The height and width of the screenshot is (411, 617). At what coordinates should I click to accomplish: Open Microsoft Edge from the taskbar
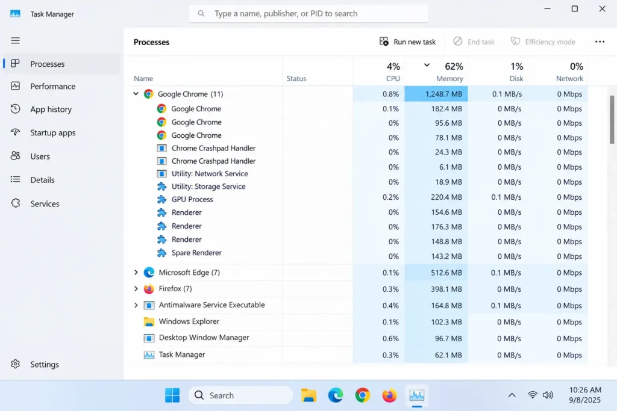coord(336,395)
